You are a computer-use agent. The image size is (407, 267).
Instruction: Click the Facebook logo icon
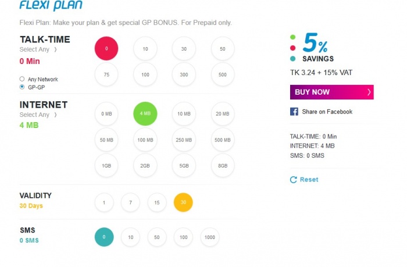pos(294,112)
